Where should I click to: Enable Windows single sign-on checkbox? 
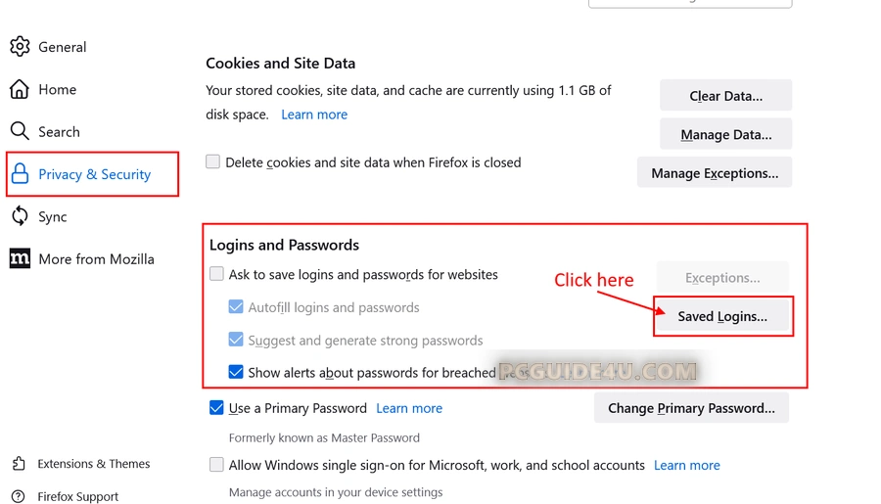(216, 465)
